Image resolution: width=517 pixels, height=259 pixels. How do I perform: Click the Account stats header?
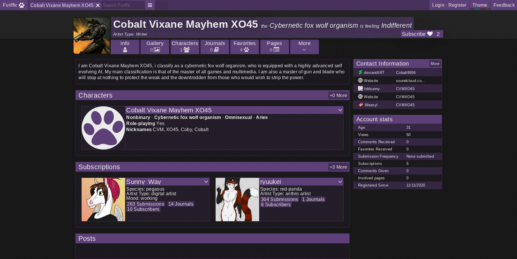[397, 119]
